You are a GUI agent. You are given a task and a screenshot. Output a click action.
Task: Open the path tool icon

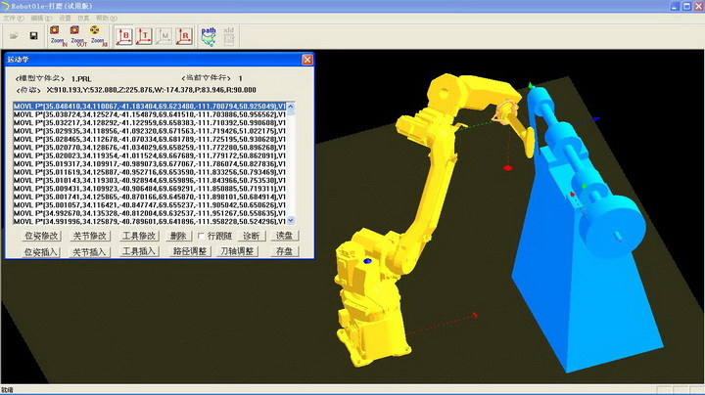pyautogui.click(x=210, y=35)
